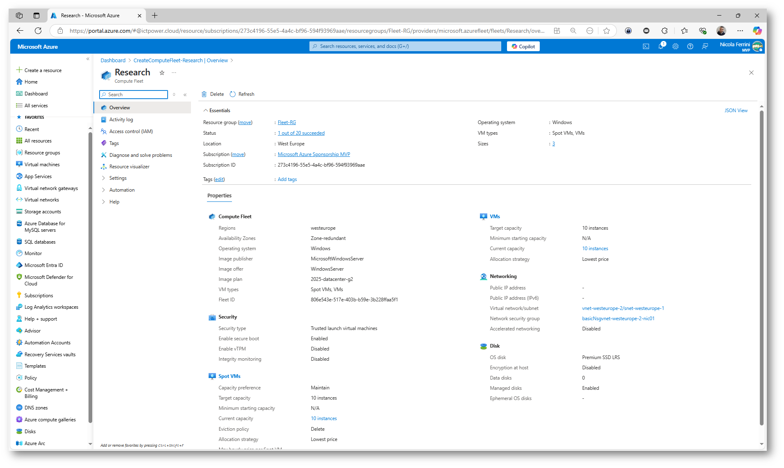Refresh the overview page
The image size is (784, 468).
click(x=242, y=94)
